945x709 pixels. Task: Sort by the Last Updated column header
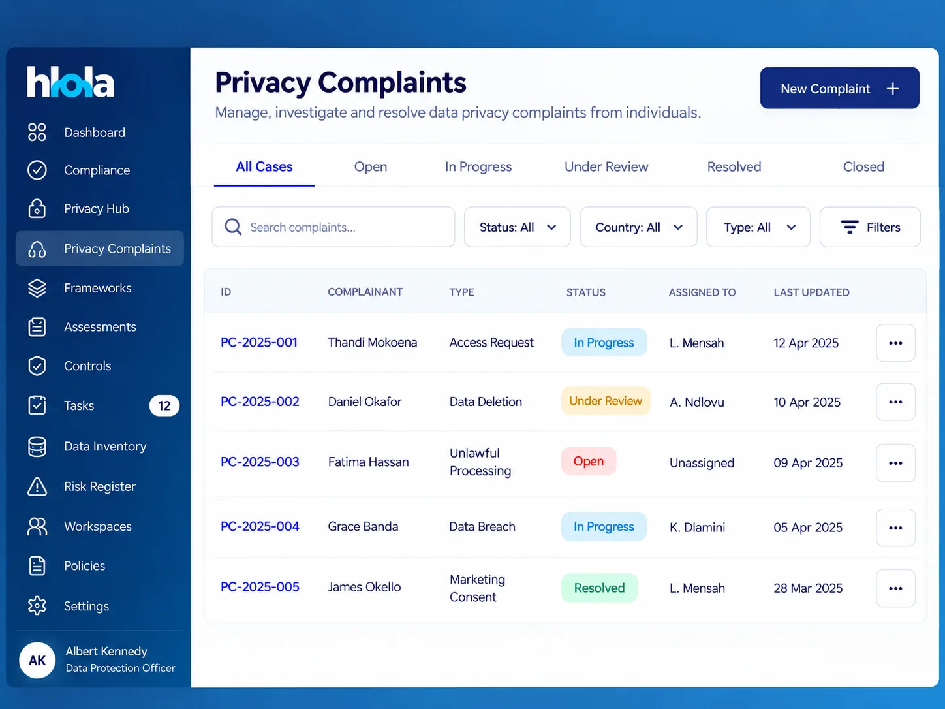[x=811, y=292]
